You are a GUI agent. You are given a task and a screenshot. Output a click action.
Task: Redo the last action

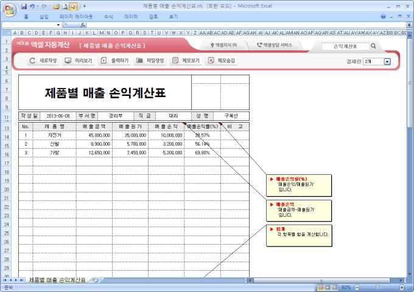(44, 6)
